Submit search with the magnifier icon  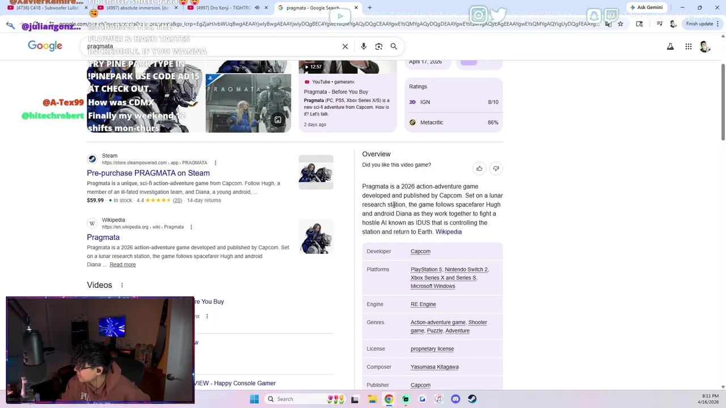(394, 46)
